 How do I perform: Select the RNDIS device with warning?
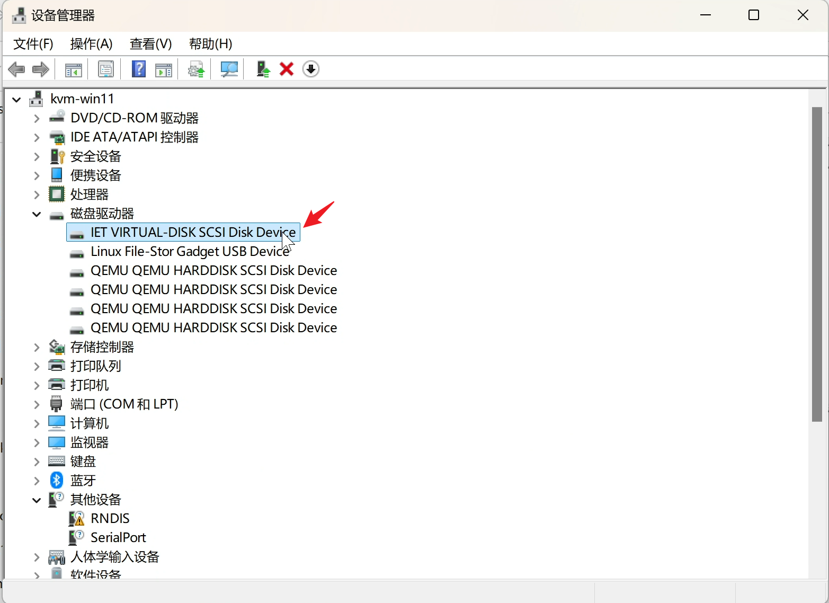[110, 519]
